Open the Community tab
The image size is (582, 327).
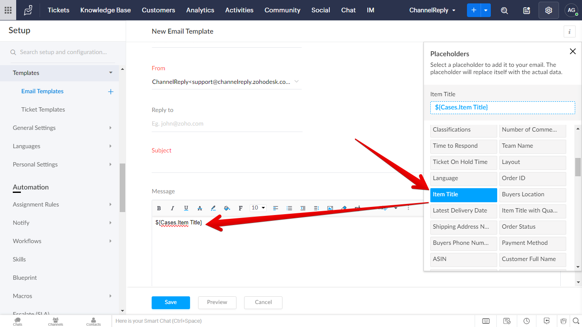[282, 10]
